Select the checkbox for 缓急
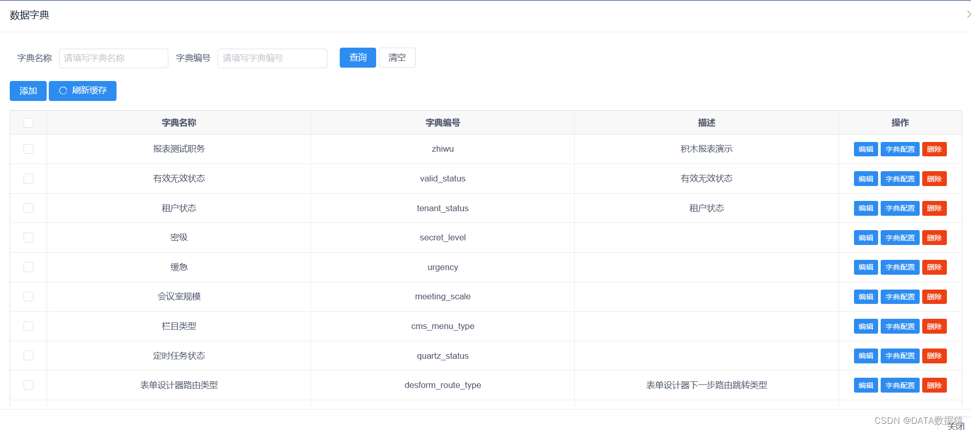This screenshot has height=430, width=971. [28, 267]
